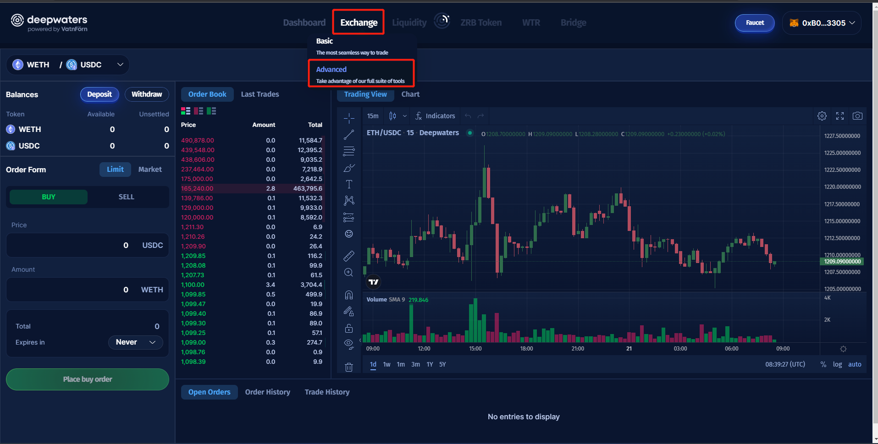
Task: Pick the trend line drawing tool
Action: pyautogui.click(x=349, y=134)
